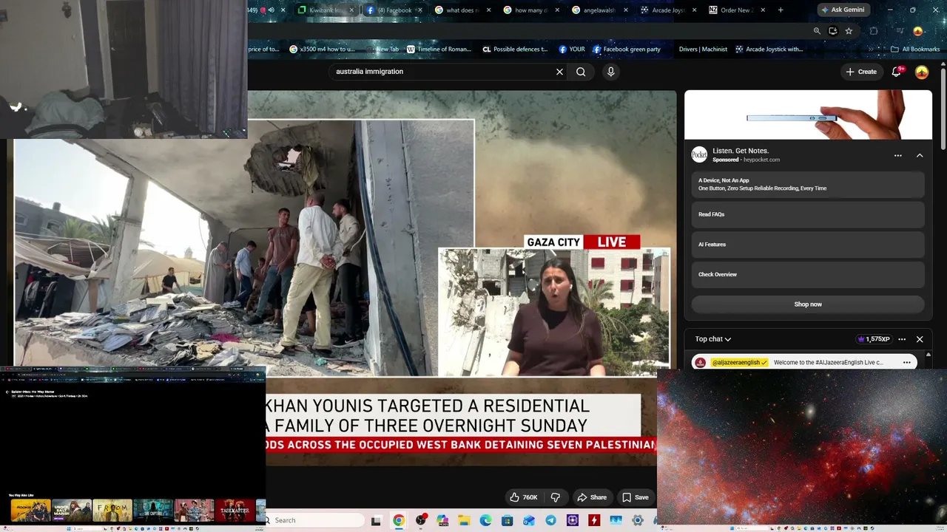Switch to the 'what does' Google tab
This screenshot has width=947, height=532.
click(x=462, y=10)
